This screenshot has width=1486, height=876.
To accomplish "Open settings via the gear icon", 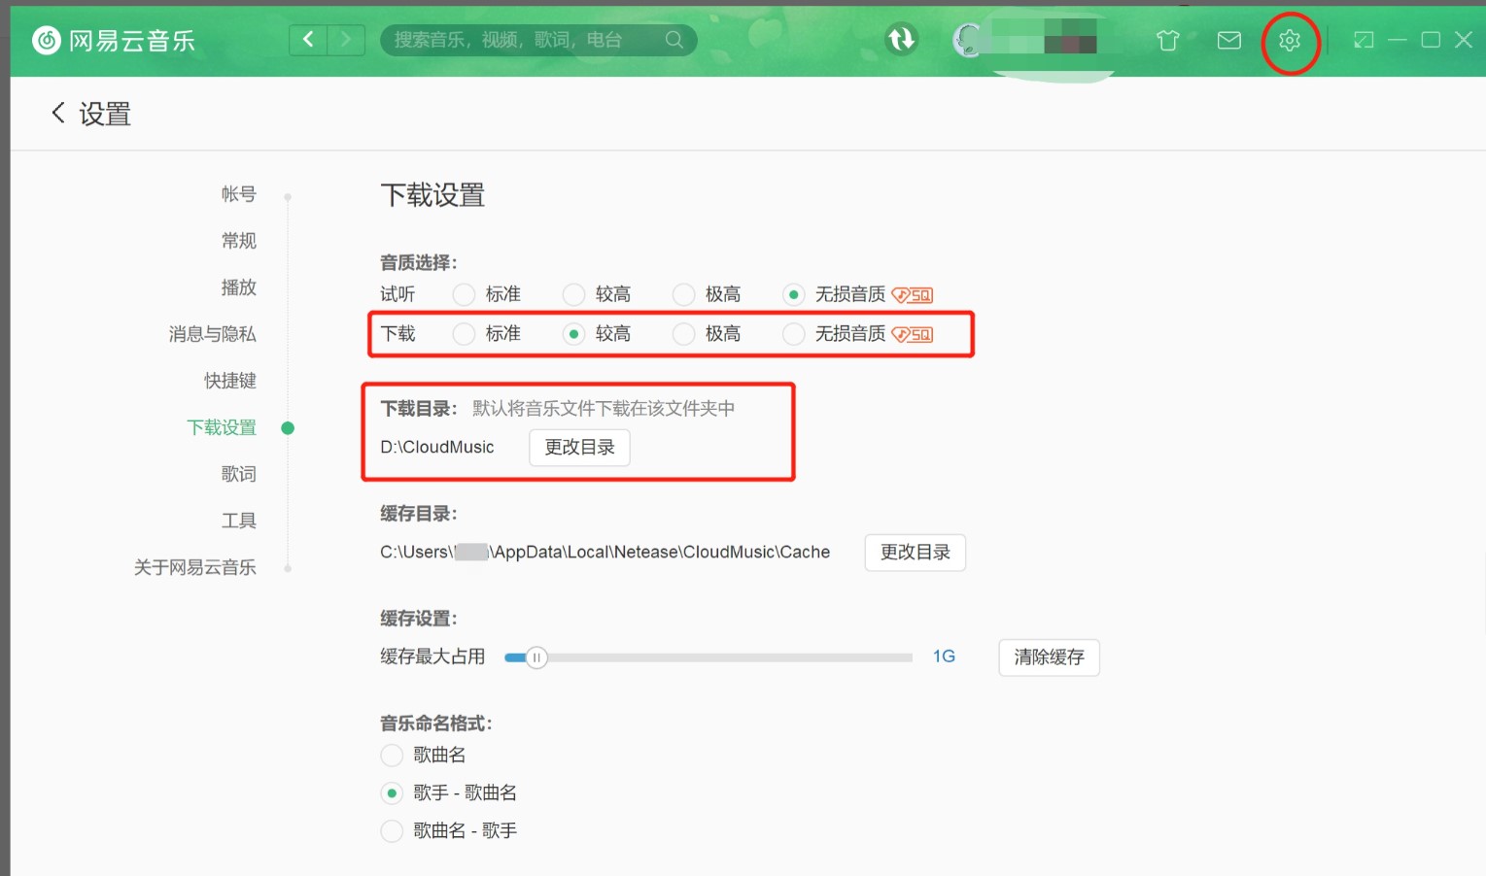I will coord(1289,40).
